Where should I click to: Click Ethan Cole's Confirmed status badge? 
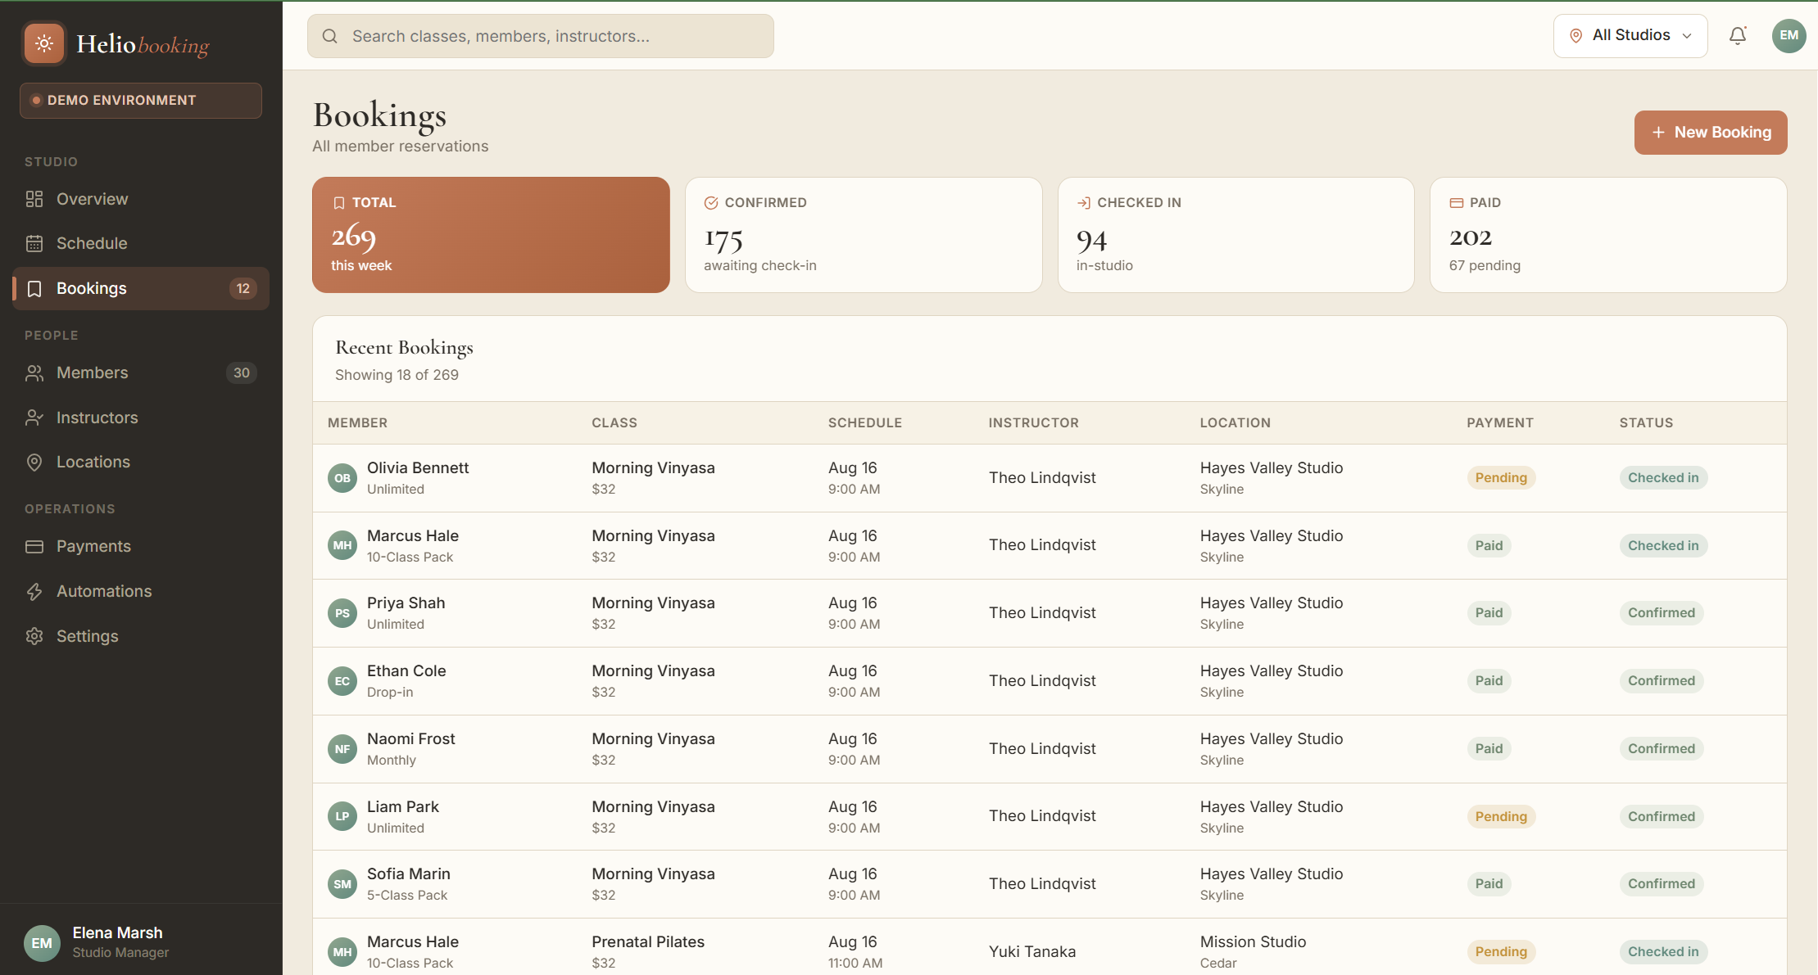coord(1661,681)
